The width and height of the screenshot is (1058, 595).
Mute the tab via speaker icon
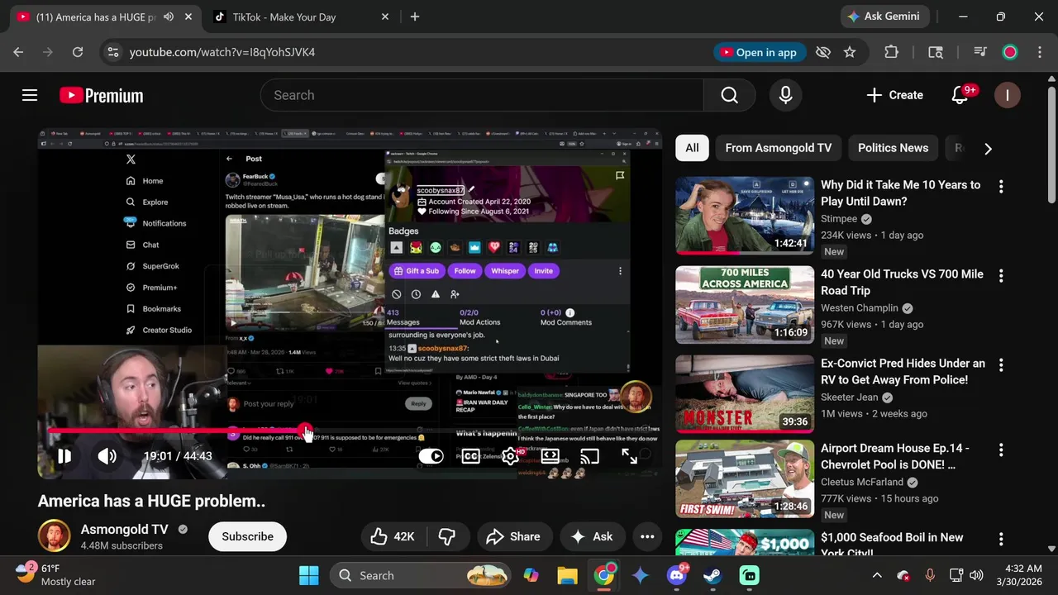pos(169,17)
